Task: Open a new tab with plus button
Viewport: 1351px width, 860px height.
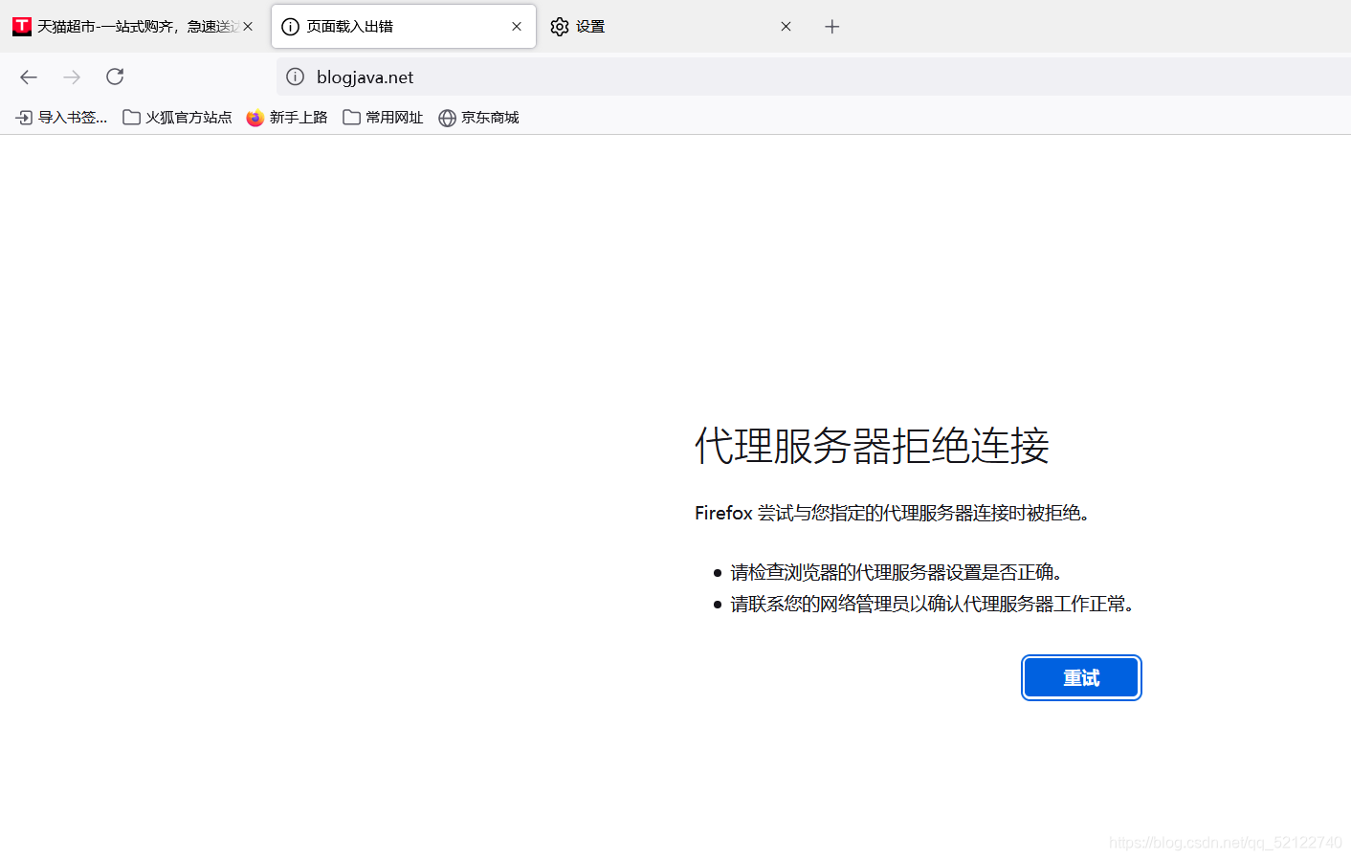Action: 832,27
